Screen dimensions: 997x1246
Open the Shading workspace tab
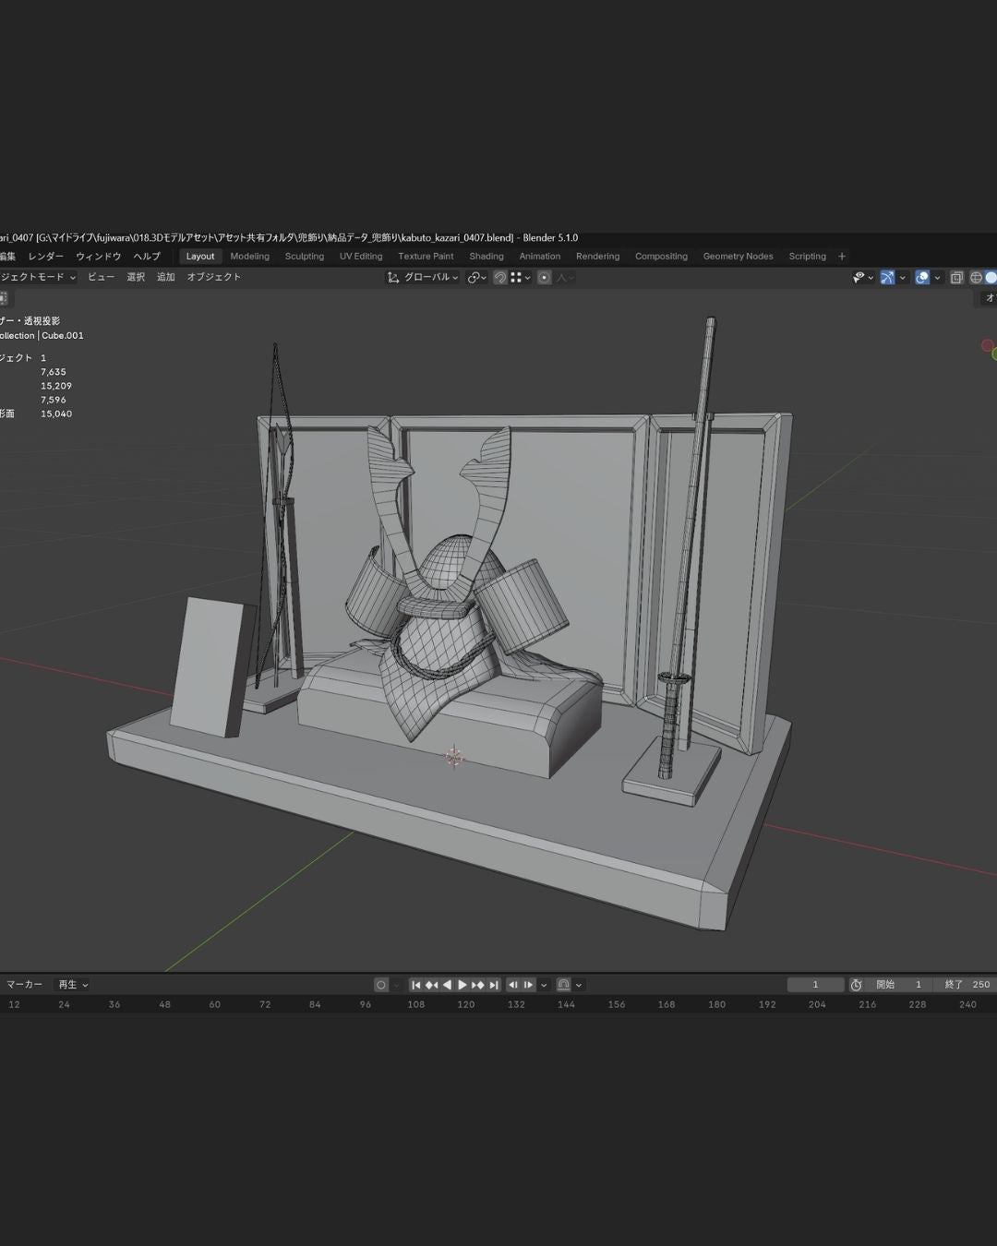486,257
